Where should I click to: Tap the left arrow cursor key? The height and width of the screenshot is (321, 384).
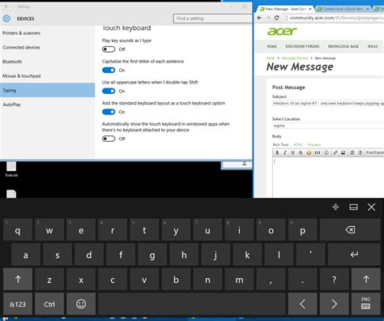(302, 304)
